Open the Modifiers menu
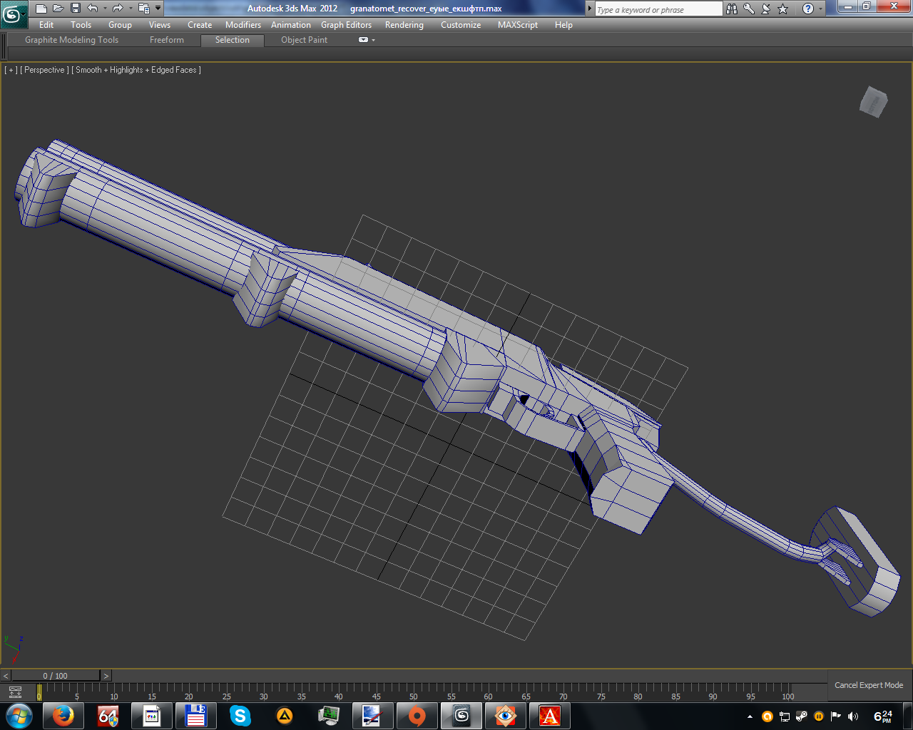The height and width of the screenshot is (730, 913). pos(243,25)
